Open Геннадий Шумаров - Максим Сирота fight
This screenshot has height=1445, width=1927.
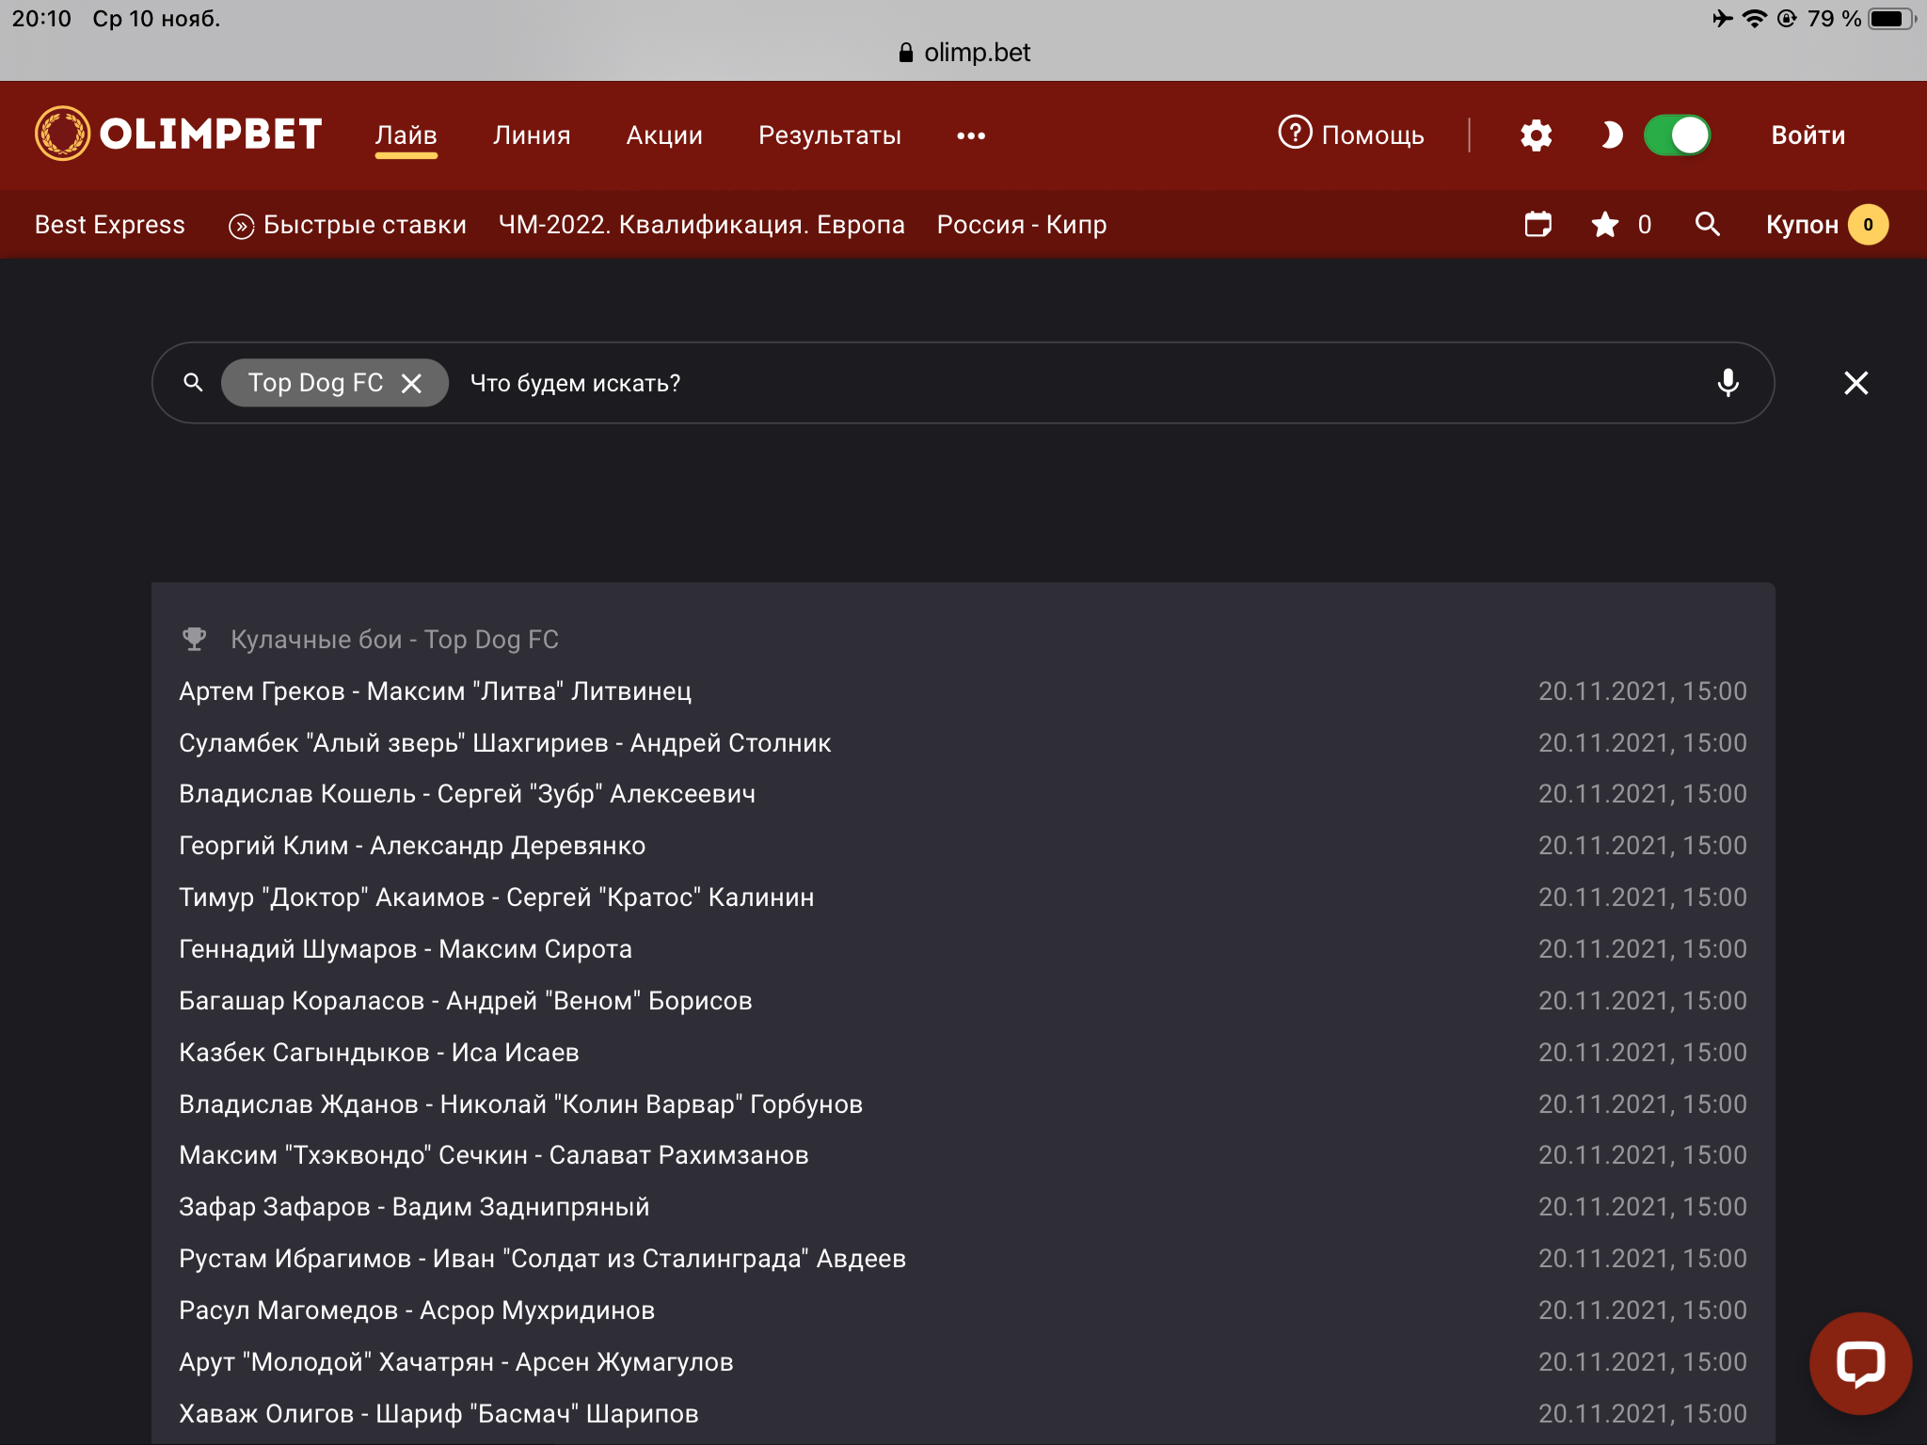coord(963,949)
